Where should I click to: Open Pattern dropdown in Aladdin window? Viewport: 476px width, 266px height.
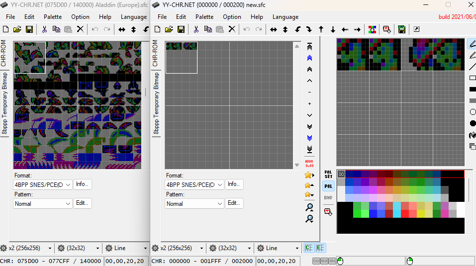[42, 204]
